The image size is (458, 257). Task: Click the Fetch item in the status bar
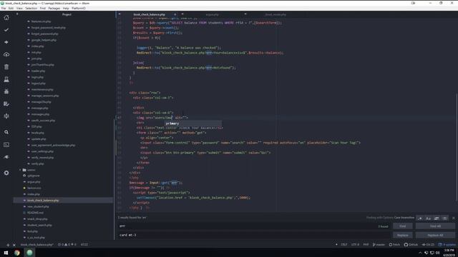[x=394, y=245]
